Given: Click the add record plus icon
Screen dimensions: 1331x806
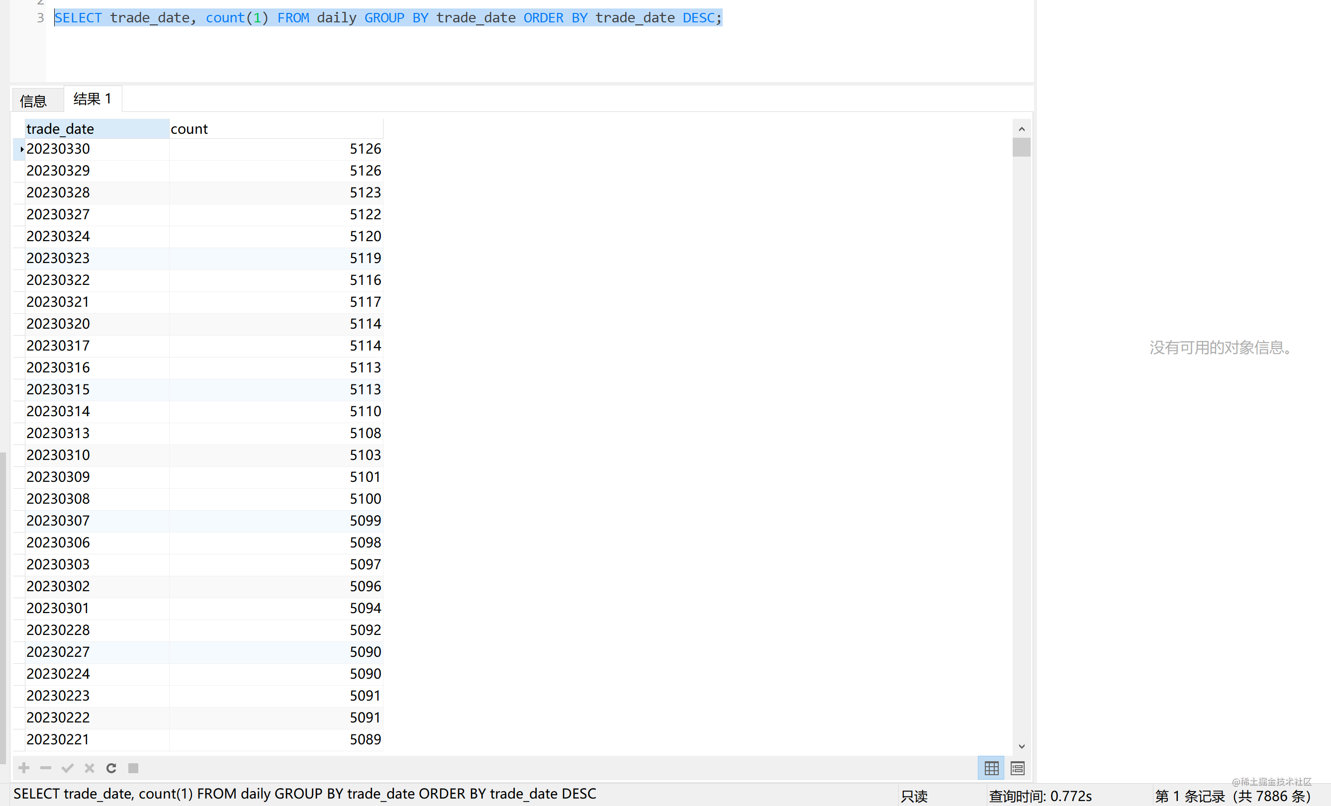Looking at the screenshot, I should coord(24,768).
